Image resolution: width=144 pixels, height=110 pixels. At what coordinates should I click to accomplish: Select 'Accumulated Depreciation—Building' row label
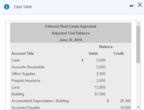[x=40, y=101]
